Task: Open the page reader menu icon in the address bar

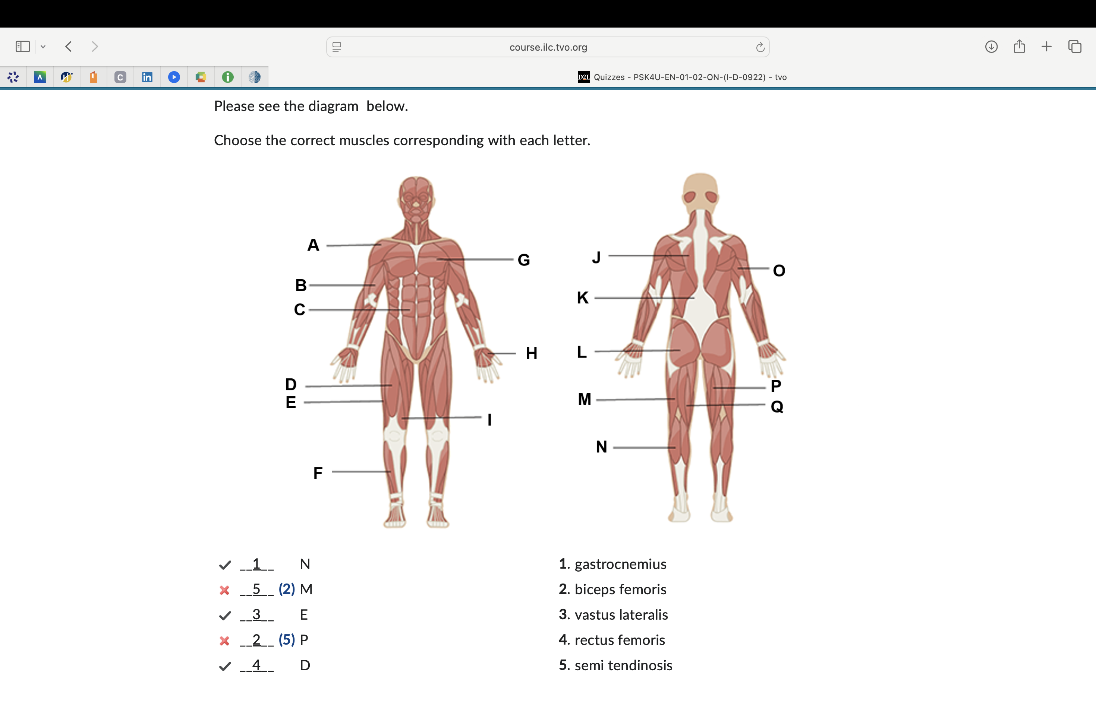Action: click(337, 47)
